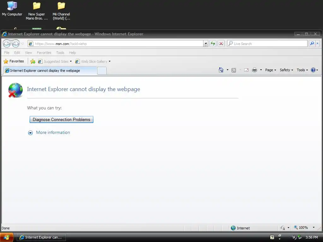The height and width of the screenshot is (242, 323).
Task: Expand the Suggested Sites dropdown arrow
Action: 71,61
